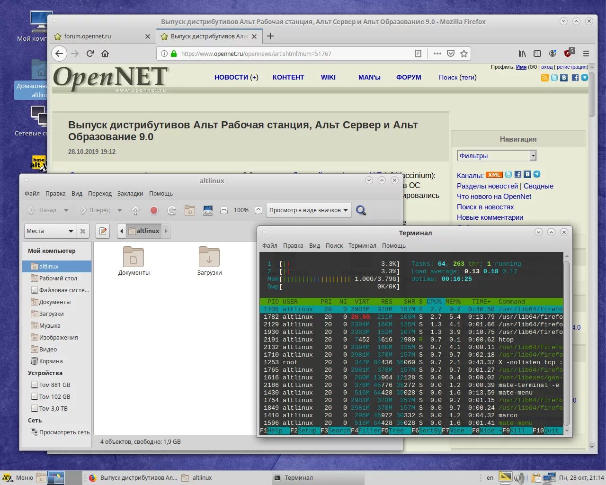Image resolution: width=606 pixels, height=485 pixels.
Task: Reload the current Firefox page
Action: 90,54
